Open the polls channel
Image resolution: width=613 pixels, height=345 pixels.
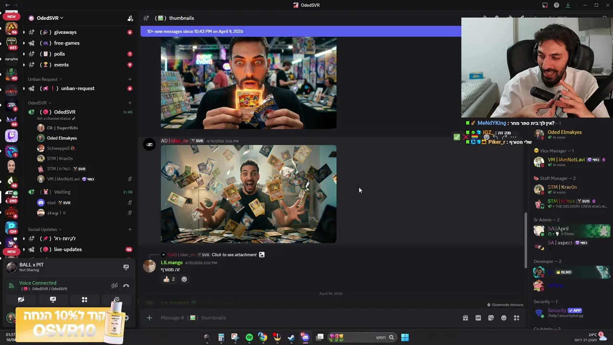tap(80, 54)
